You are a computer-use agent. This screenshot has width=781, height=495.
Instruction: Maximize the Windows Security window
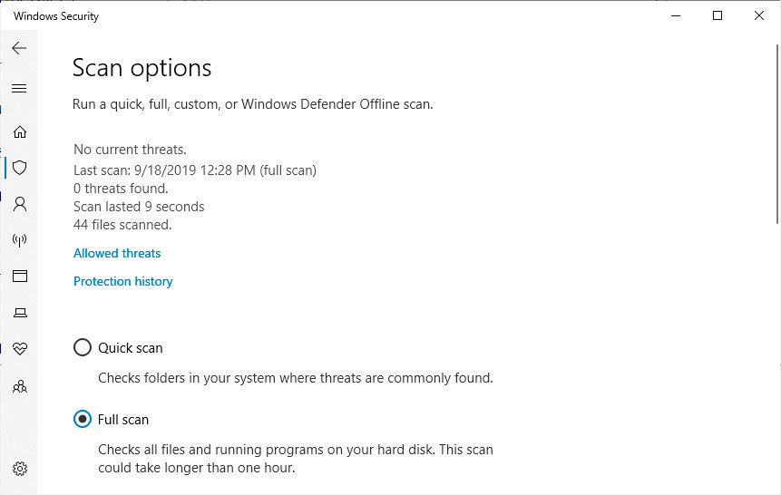point(718,16)
